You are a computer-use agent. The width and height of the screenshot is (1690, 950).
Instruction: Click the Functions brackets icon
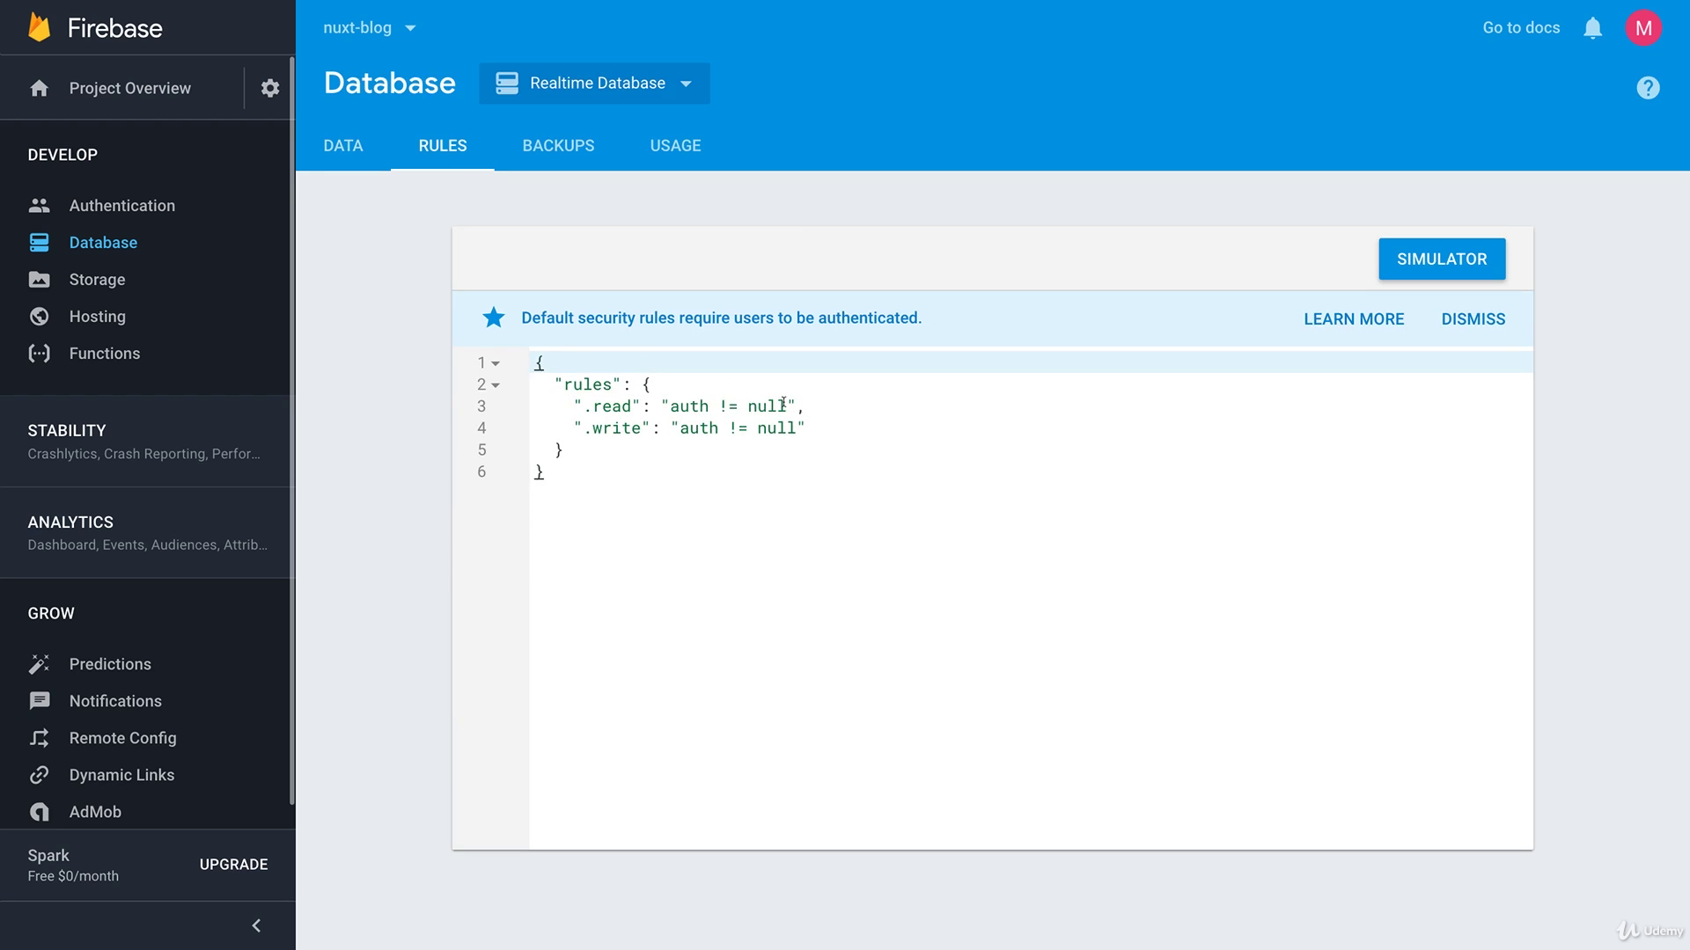(39, 353)
